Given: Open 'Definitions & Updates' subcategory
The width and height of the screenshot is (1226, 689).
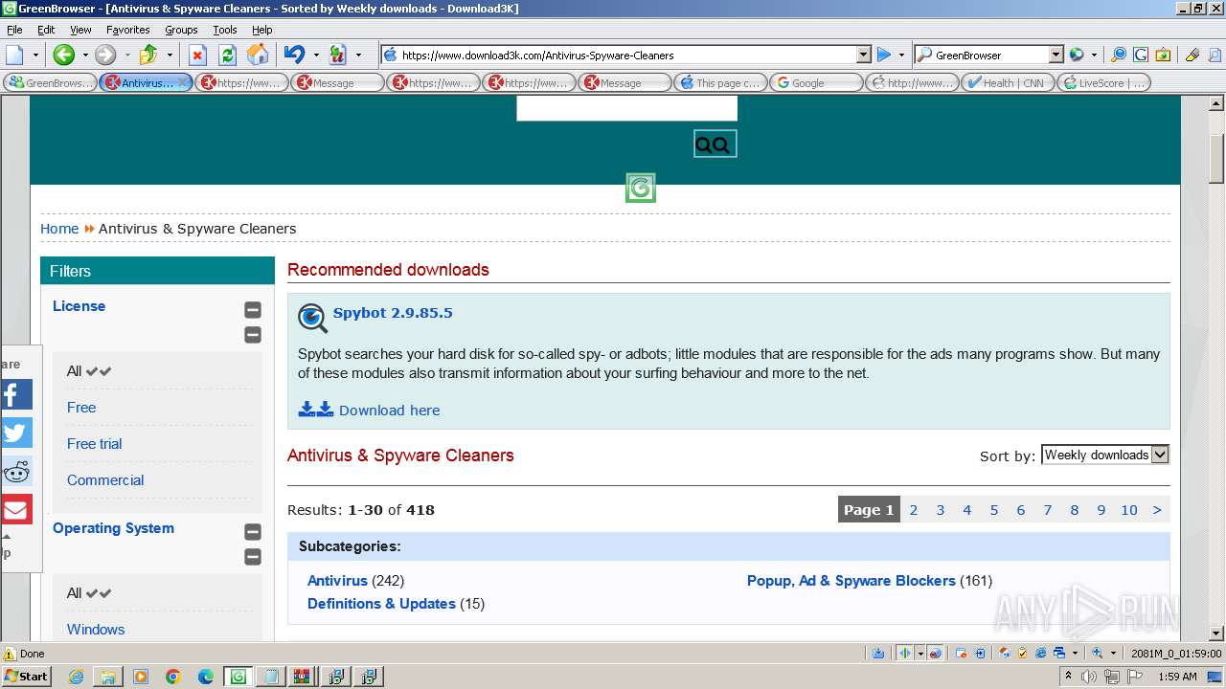Looking at the screenshot, I should pos(381,604).
